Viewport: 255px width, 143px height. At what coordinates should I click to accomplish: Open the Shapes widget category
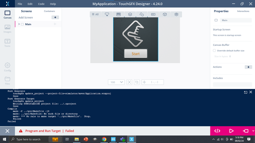tap(142, 14)
